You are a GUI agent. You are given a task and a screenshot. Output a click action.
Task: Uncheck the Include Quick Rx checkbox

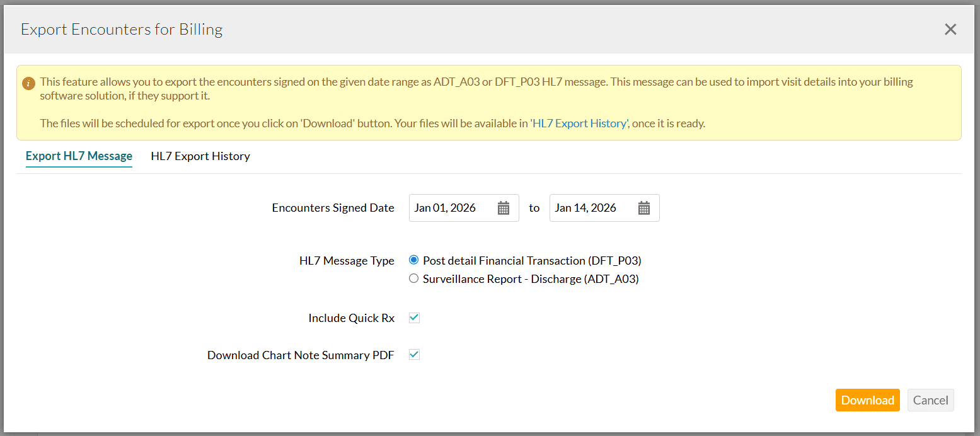[414, 318]
